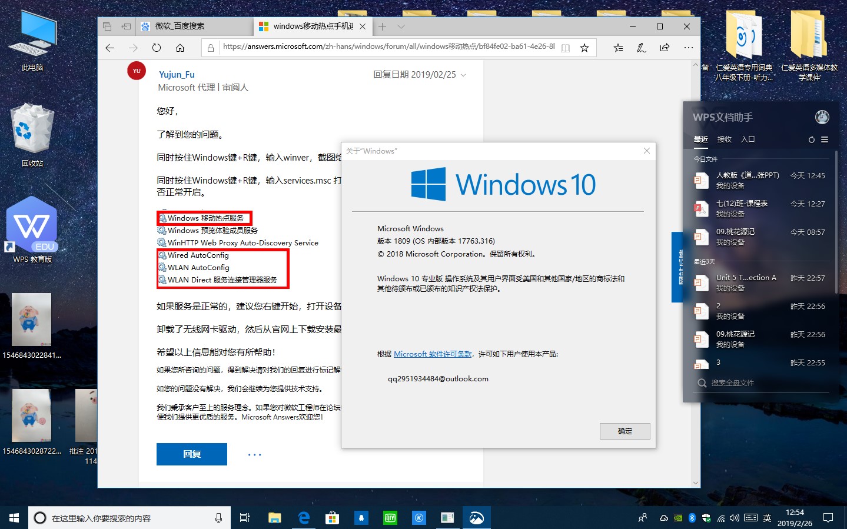The height and width of the screenshot is (529, 847).
Task: Open Microsoft 软件许可条款 link
Action: [433, 354]
